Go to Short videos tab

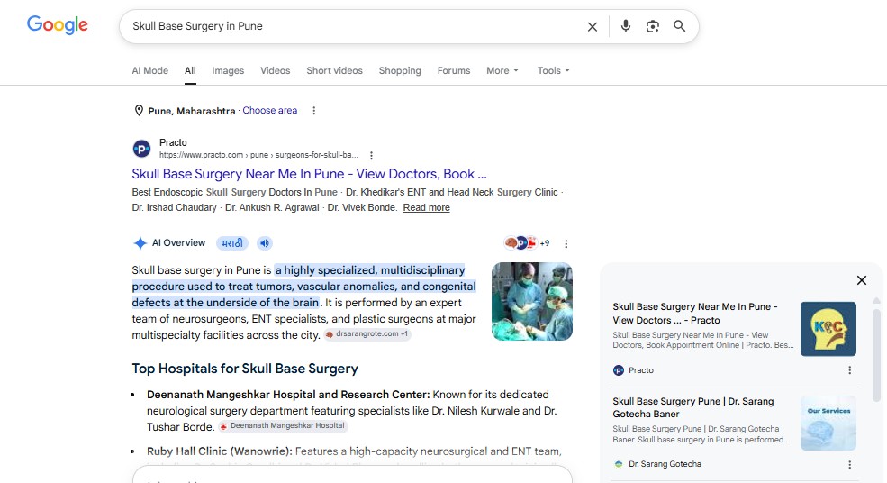click(334, 71)
